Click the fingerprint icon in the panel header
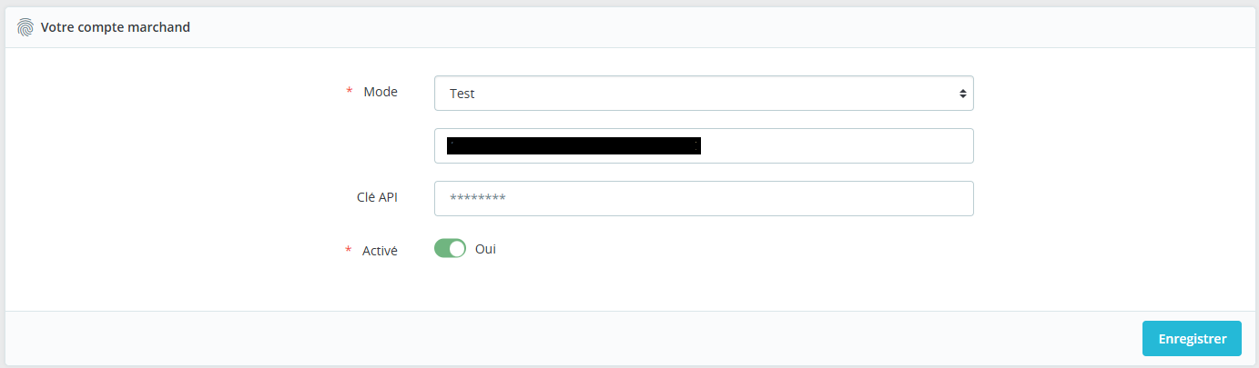Screen dimensions: 1259x368 tap(25, 27)
